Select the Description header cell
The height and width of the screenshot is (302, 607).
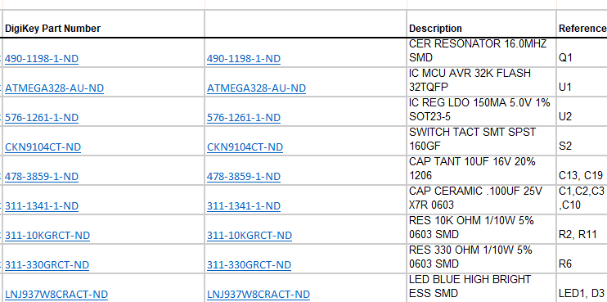[481, 24]
